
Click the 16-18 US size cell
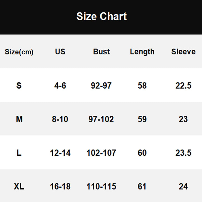tap(60, 186)
